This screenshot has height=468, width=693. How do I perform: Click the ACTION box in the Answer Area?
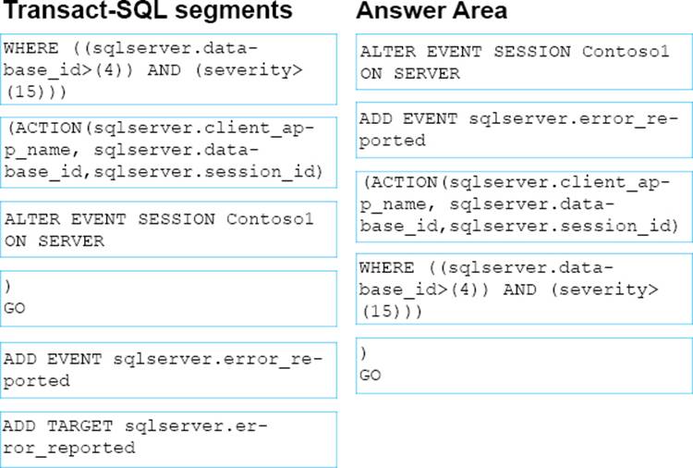coord(524,204)
